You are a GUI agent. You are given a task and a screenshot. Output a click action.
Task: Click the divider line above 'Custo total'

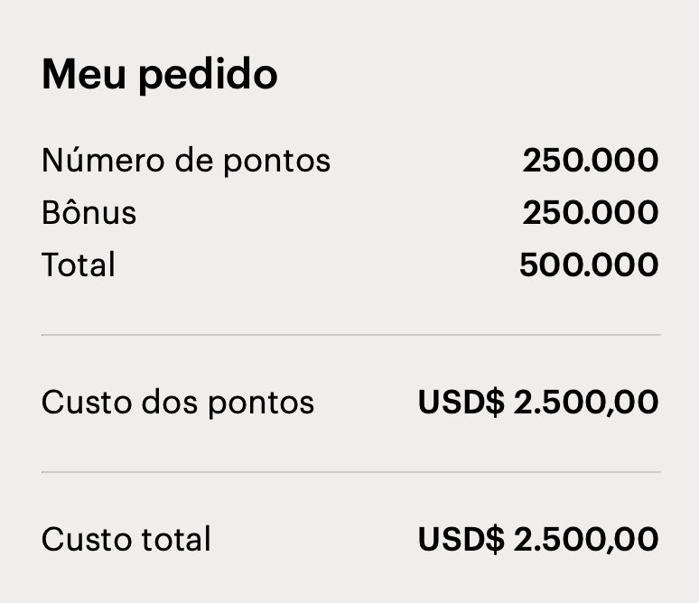350,471
